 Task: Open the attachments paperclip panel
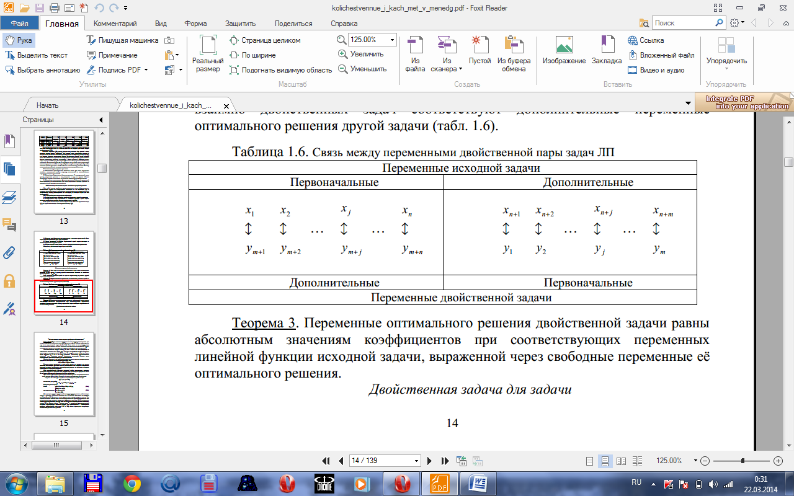[x=9, y=252]
